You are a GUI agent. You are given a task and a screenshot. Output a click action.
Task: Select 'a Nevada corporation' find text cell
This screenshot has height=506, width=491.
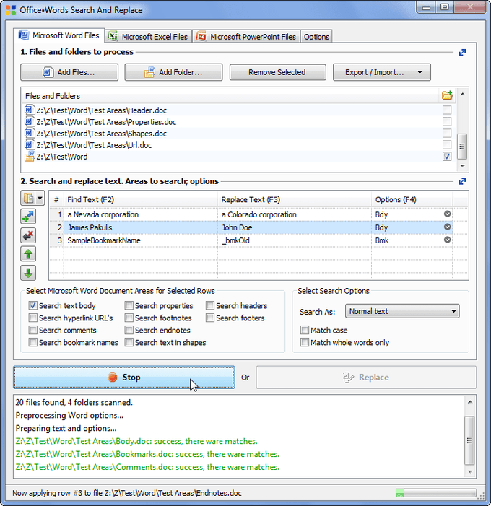[x=141, y=214]
